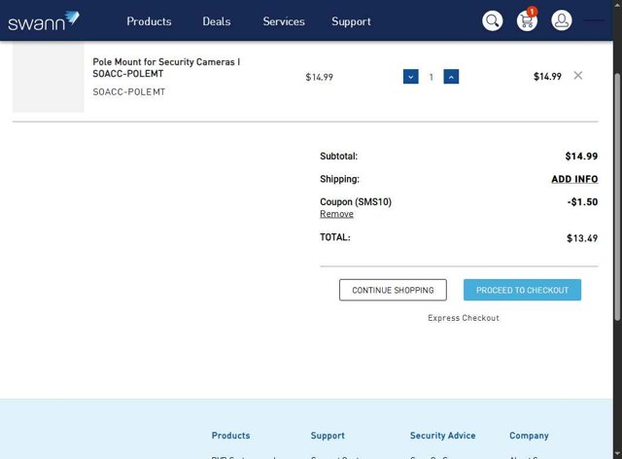Click the Pole Mount product thumbnail
This screenshot has width=622, height=459.
click(x=48, y=77)
